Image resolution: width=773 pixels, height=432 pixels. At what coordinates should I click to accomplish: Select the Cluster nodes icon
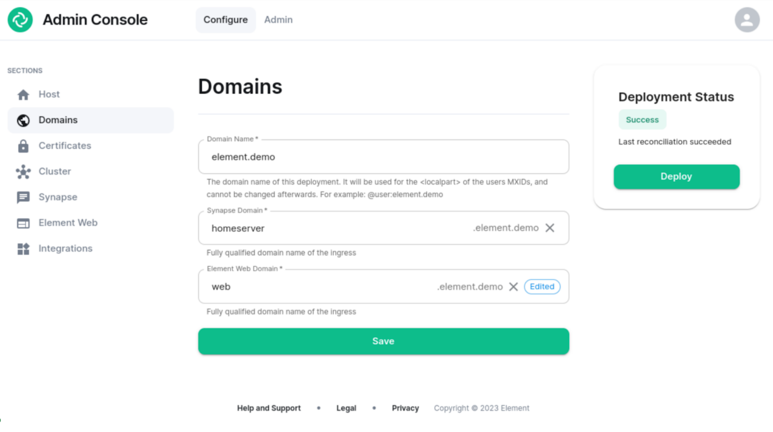click(x=23, y=171)
